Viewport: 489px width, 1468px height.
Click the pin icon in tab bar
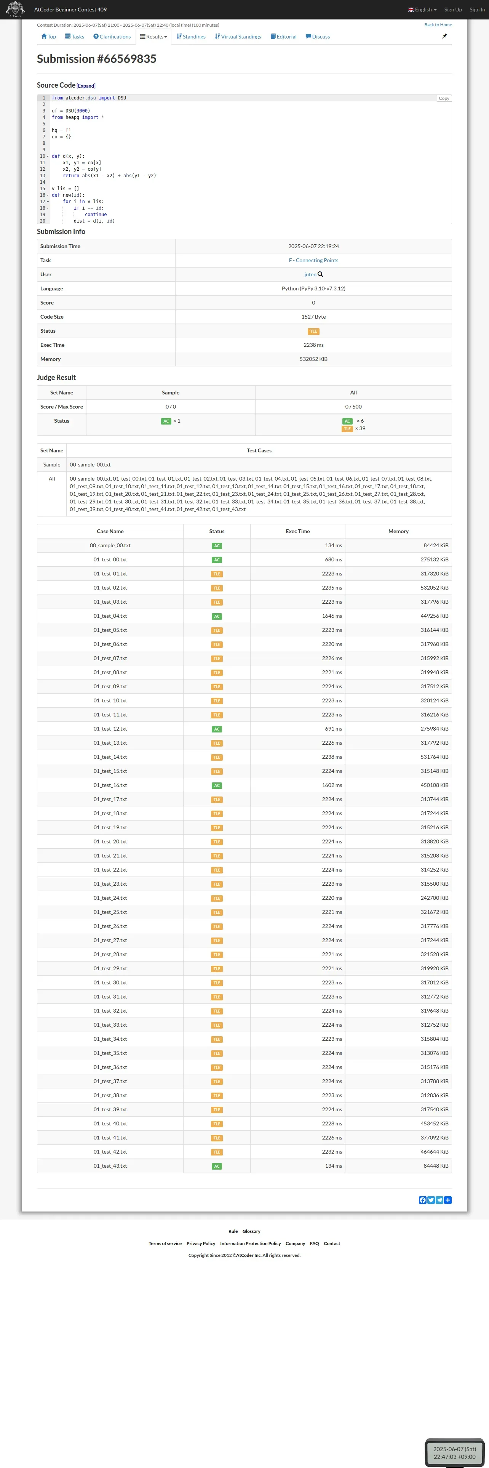(x=444, y=36)
